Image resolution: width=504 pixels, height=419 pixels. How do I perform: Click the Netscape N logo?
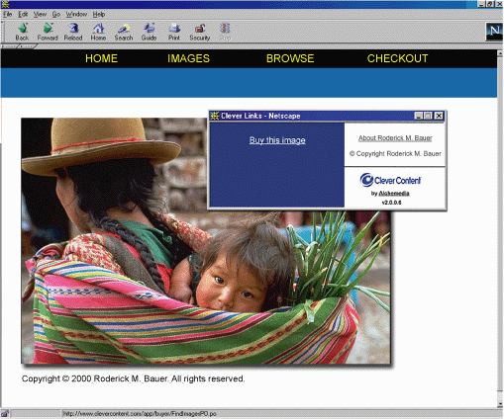point(494,32)
